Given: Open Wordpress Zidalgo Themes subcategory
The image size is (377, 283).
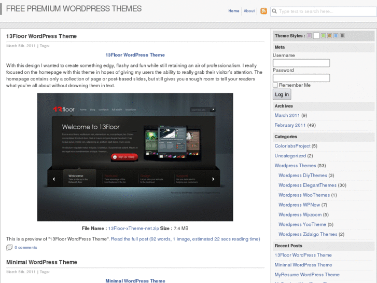Looking at the screenshot, I should tap(308, 234).
